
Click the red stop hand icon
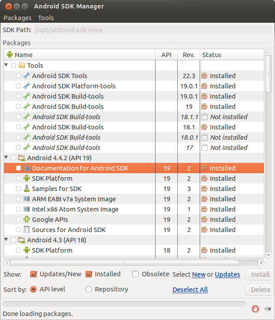255,309
